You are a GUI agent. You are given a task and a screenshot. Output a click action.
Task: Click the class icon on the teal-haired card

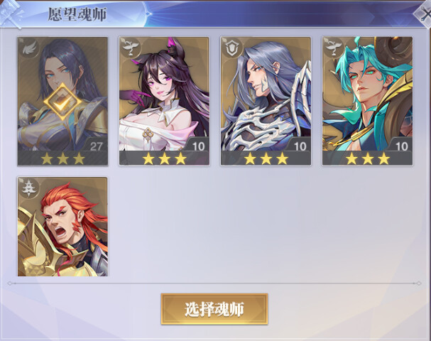click(334, 48)
